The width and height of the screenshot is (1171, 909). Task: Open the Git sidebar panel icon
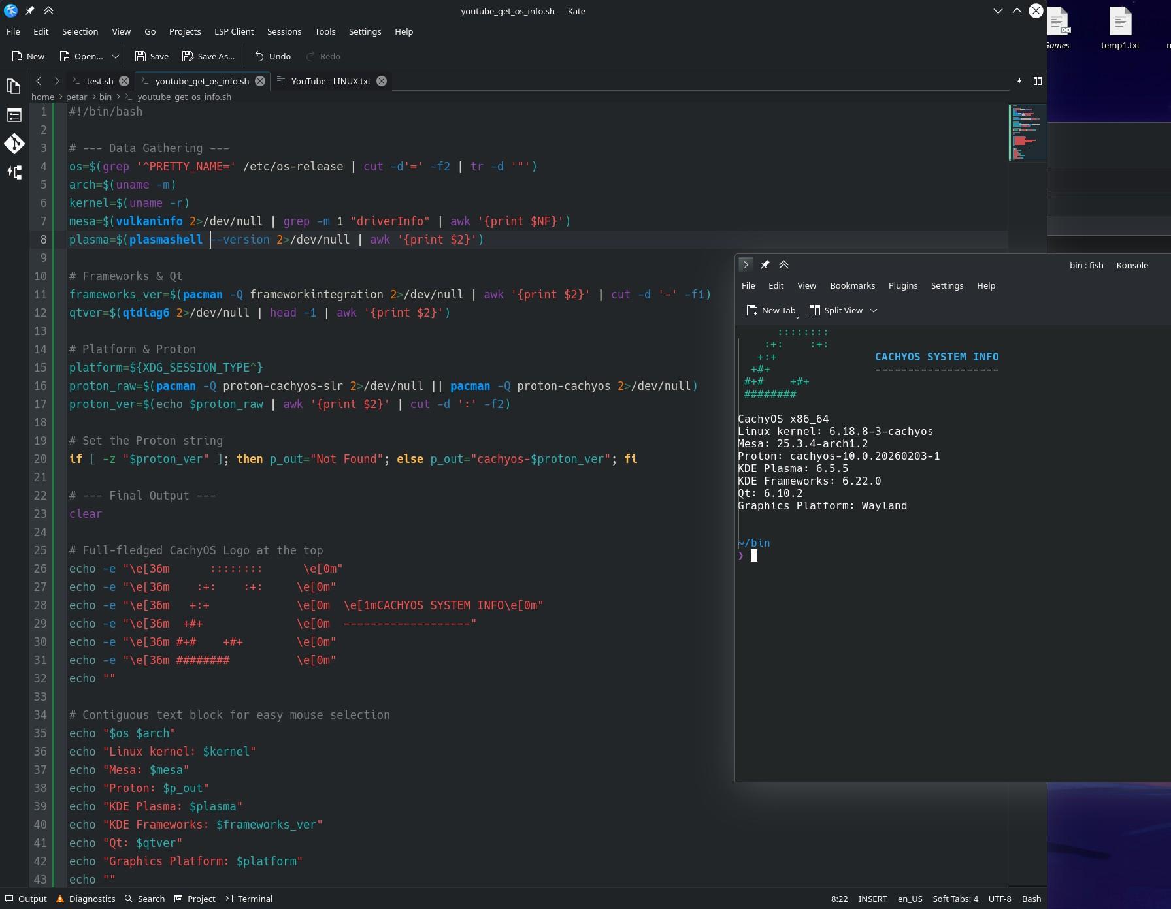14,144
